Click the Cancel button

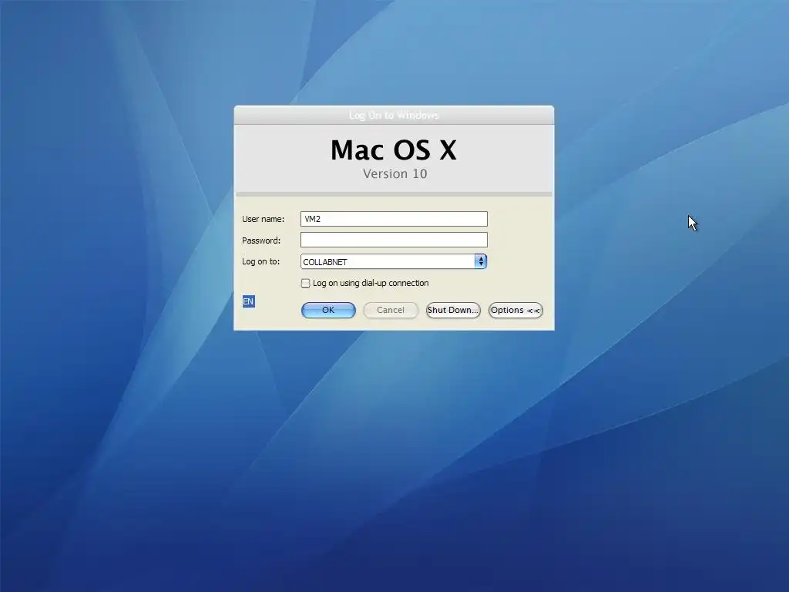coord(391,310)
